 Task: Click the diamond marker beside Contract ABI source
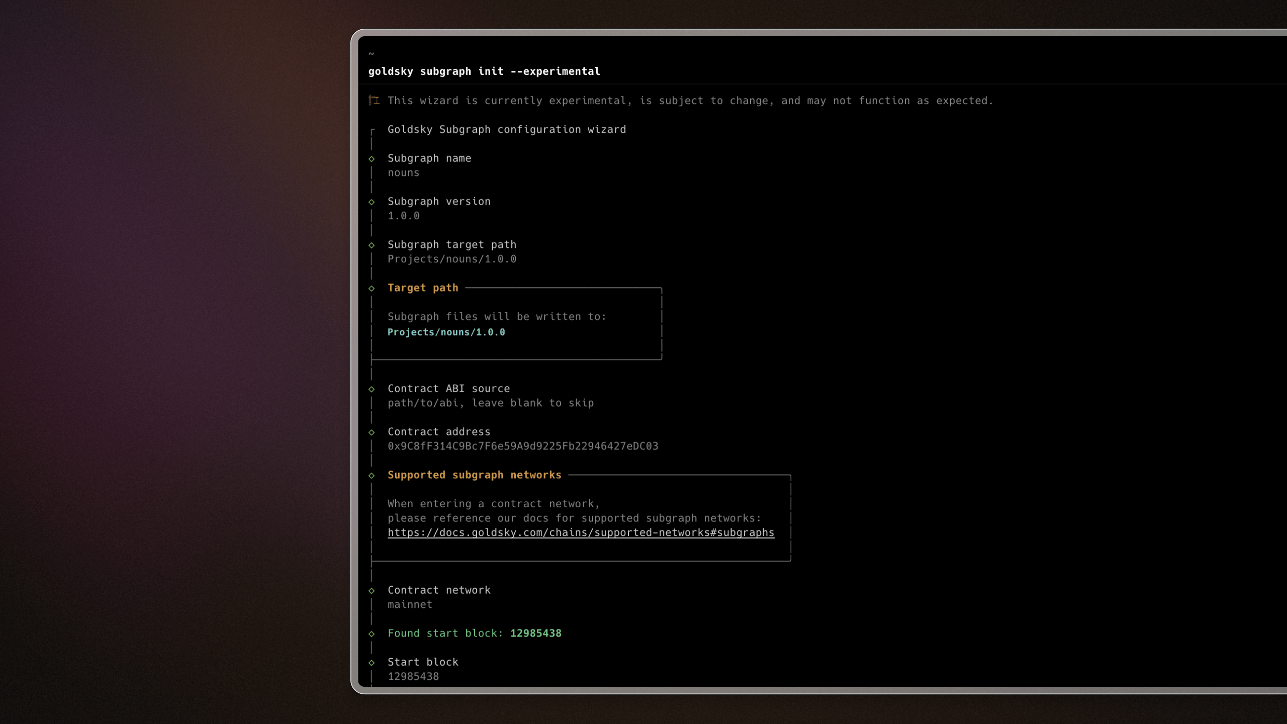pyautogui.click(x=372, y=389)
